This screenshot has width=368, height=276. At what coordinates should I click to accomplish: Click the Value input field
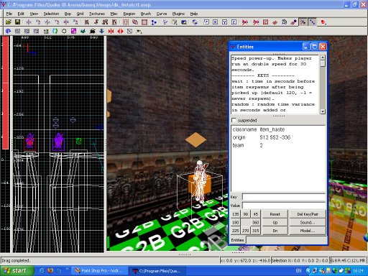(284, 206)
